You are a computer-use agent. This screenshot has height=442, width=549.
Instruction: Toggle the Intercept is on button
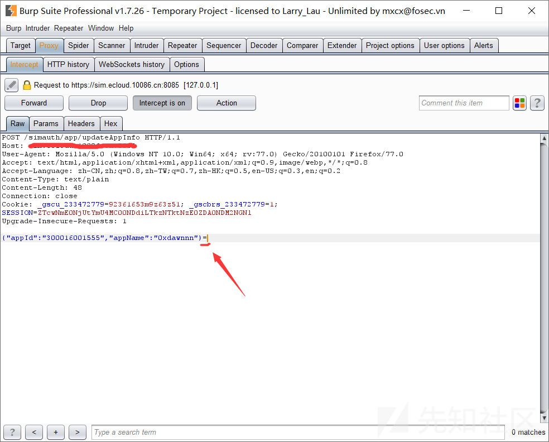coord(162,103)
